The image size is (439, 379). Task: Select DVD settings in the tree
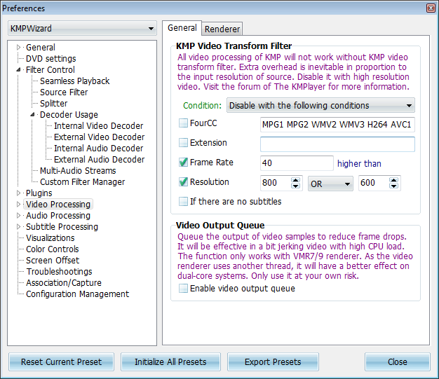(x=51, y=58)
